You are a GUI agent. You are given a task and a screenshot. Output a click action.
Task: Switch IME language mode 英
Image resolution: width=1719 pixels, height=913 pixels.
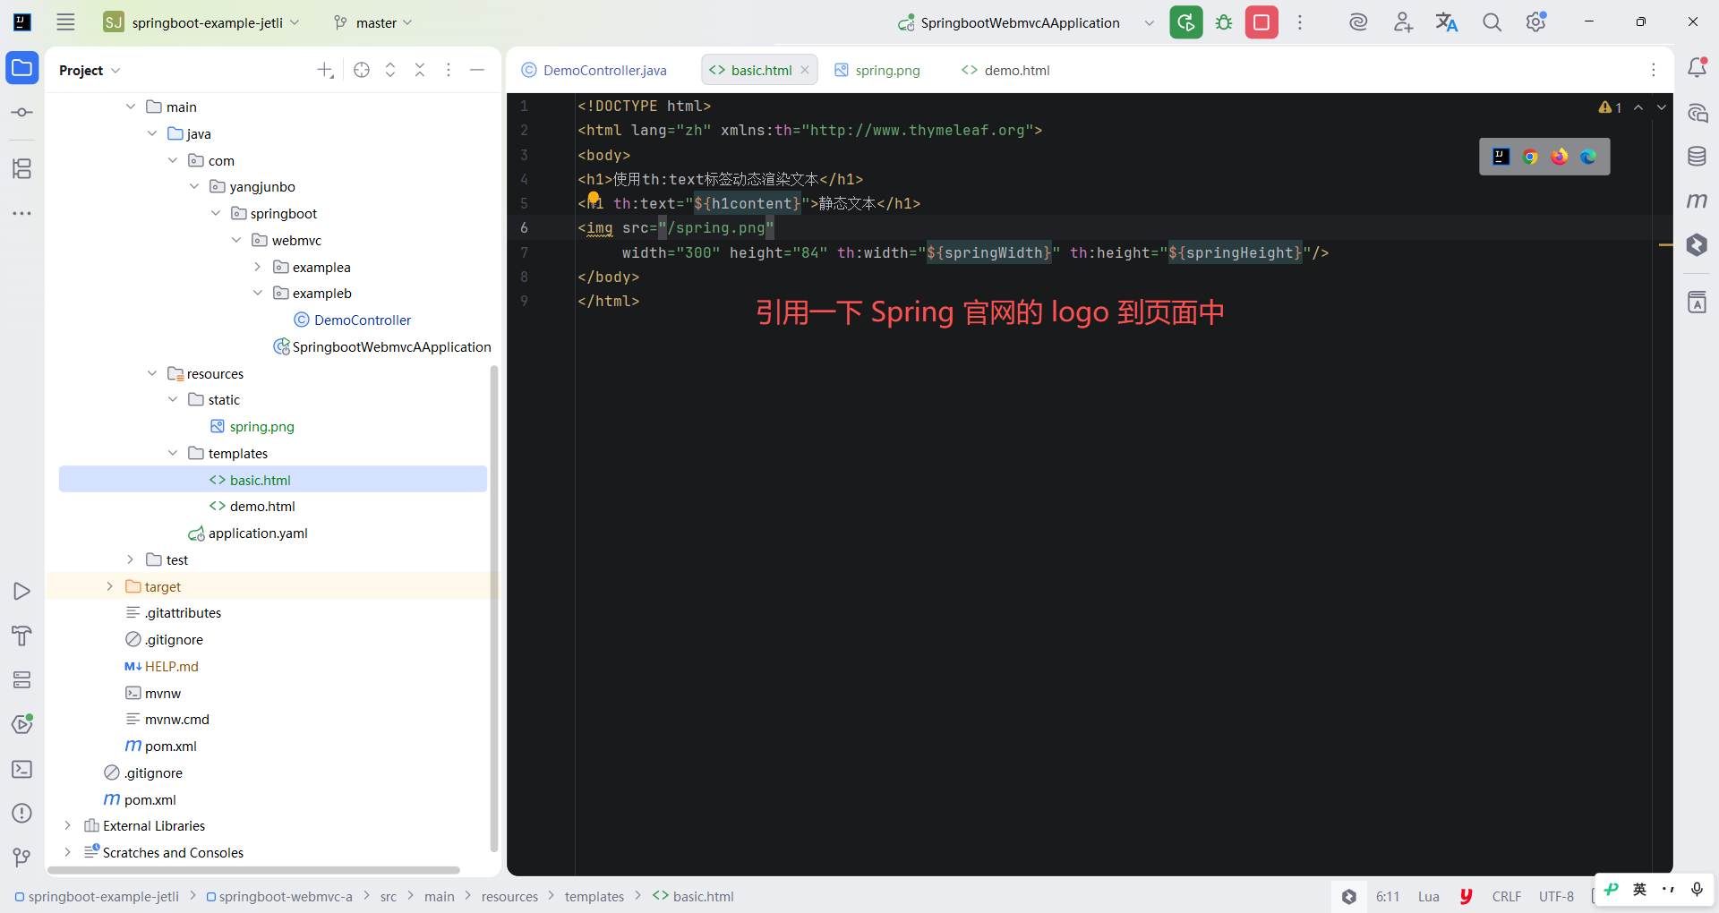tap(1639, 889)
